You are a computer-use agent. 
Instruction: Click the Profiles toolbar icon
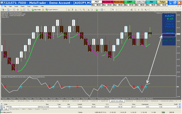pyautogui.click(x=8, y=10)
